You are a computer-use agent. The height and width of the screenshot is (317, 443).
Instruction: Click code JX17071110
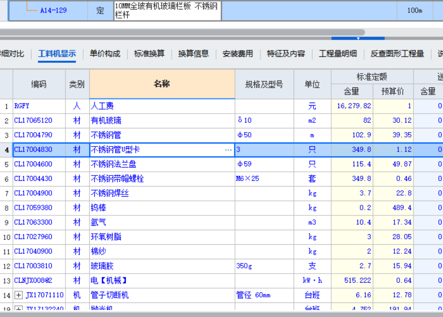pyautogui.click(x=44, y=295)
